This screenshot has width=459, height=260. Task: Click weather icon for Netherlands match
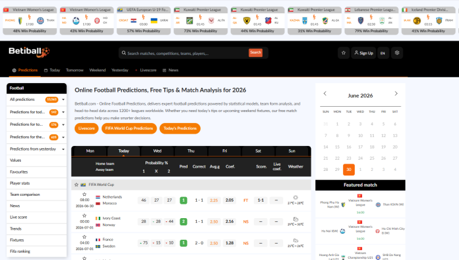(x=295, y=197)
